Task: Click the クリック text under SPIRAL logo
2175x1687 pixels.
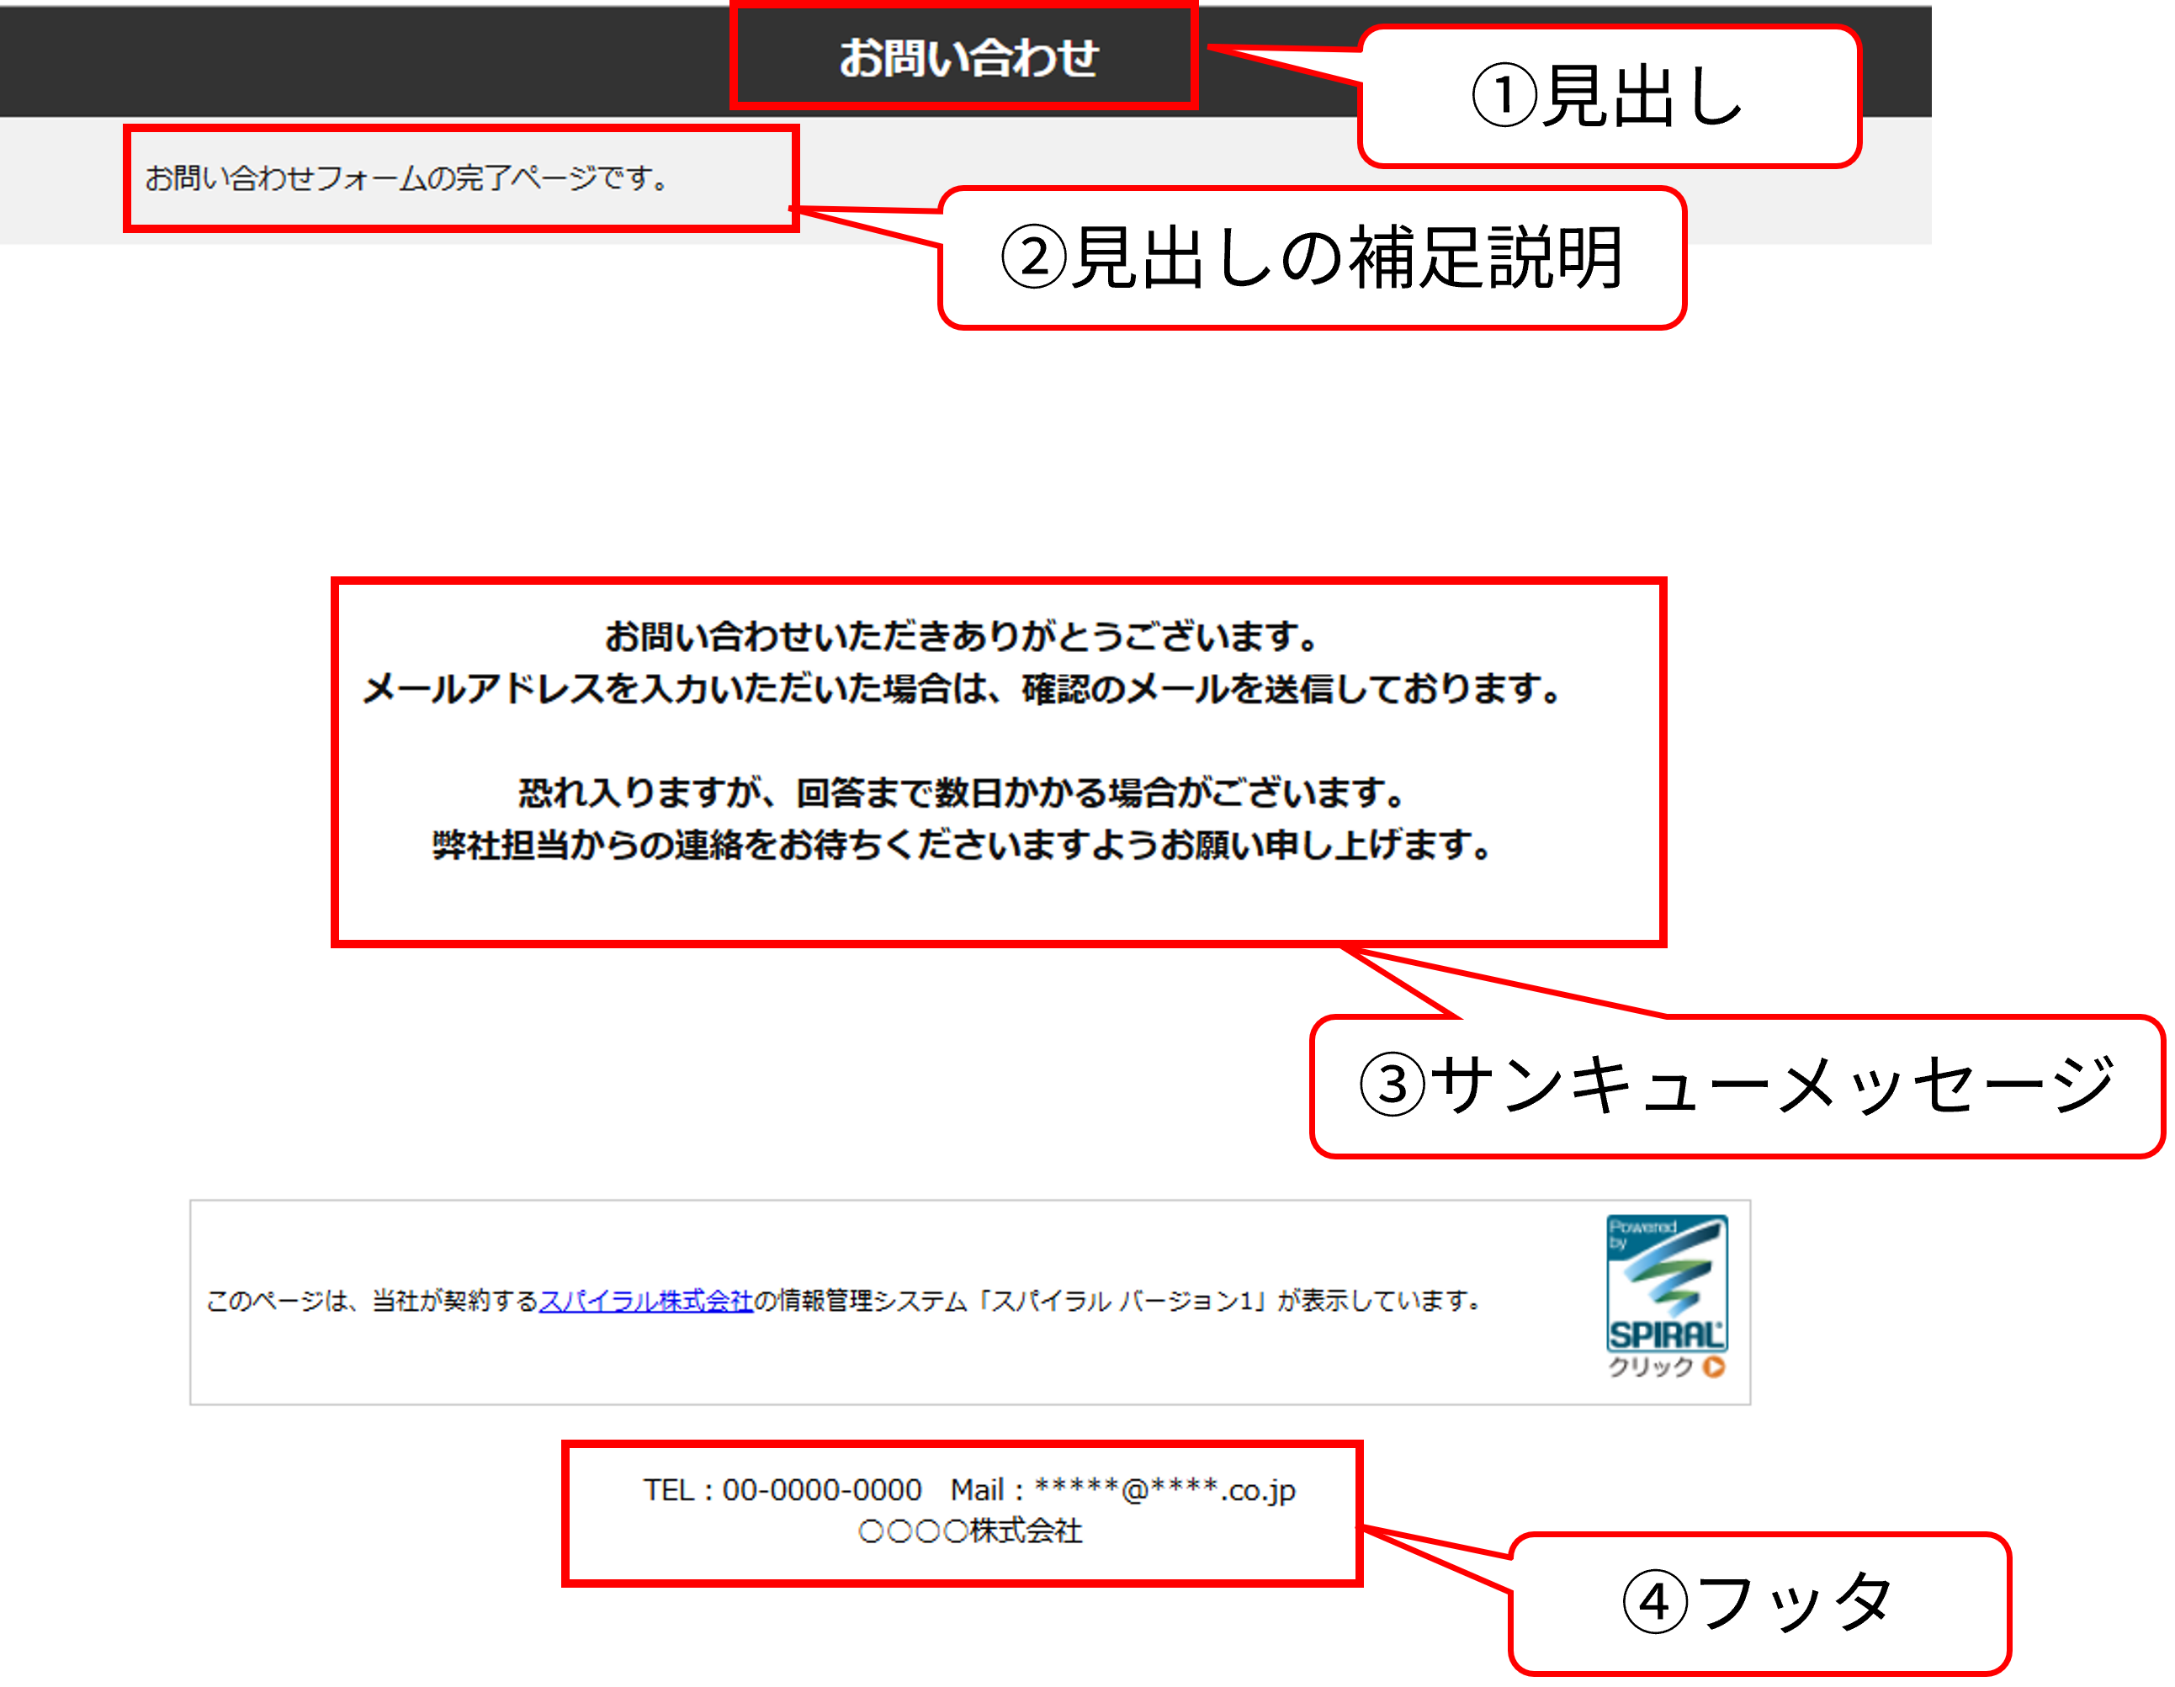Action: (1651, 1366)
